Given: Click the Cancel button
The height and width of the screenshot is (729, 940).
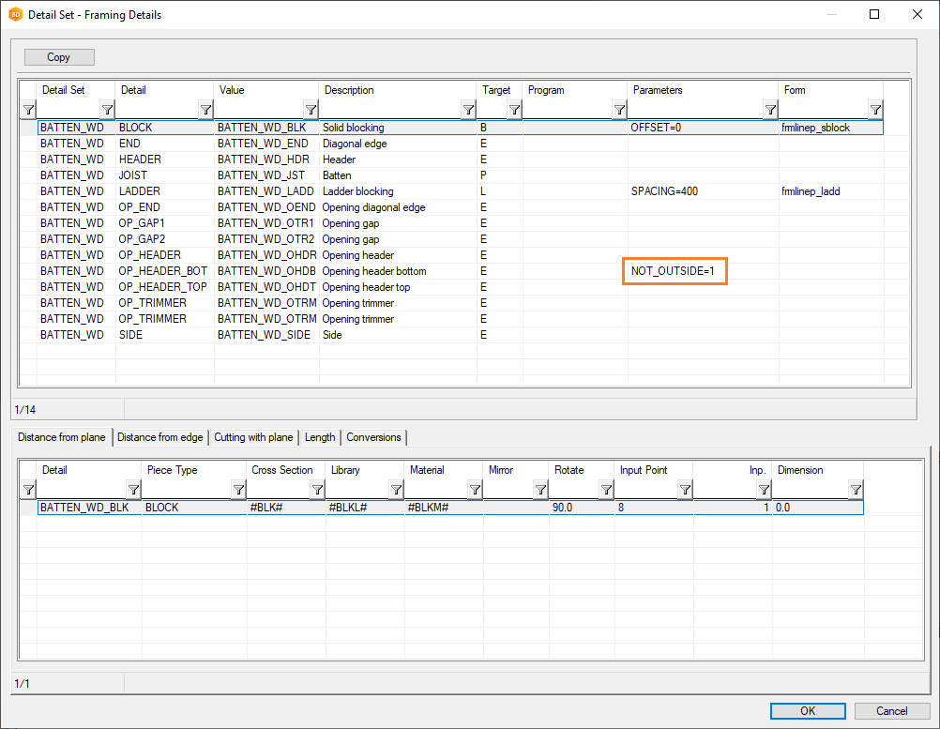Looking at the screenshot, I should tap(892, 710).
